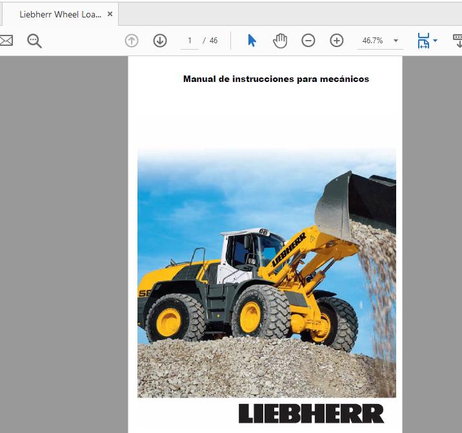Viewport: 462px width, 433px height.
Task: Zoom in with the plus button
Action: click(x=336, y=41)
